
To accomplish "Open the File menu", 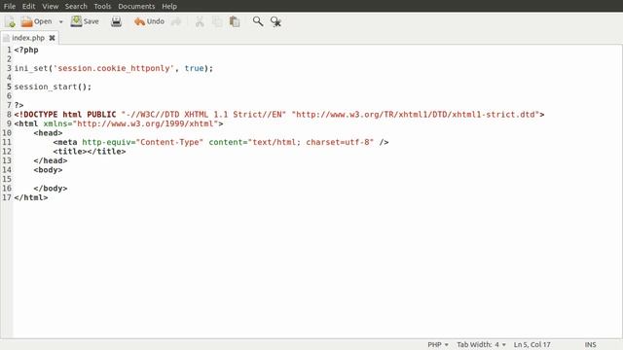I will click(x=10, y=7).
